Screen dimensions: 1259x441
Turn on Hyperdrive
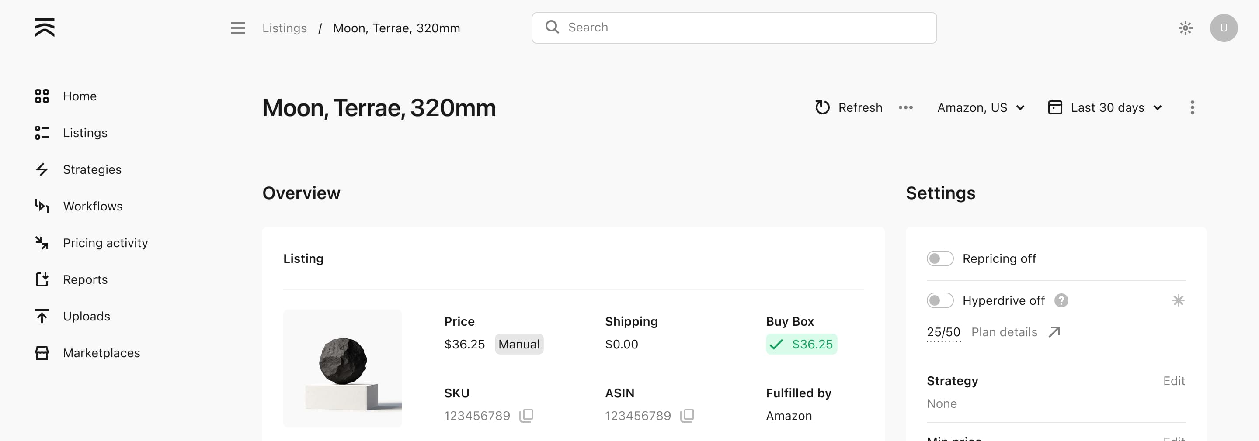coord(939,300)
